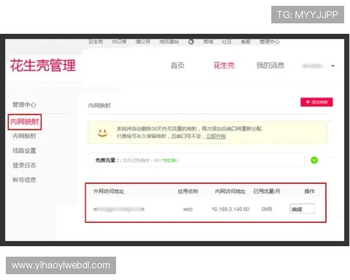
Task: Open 登录日志 in sidebar
Action: click(x=24, y=165)
